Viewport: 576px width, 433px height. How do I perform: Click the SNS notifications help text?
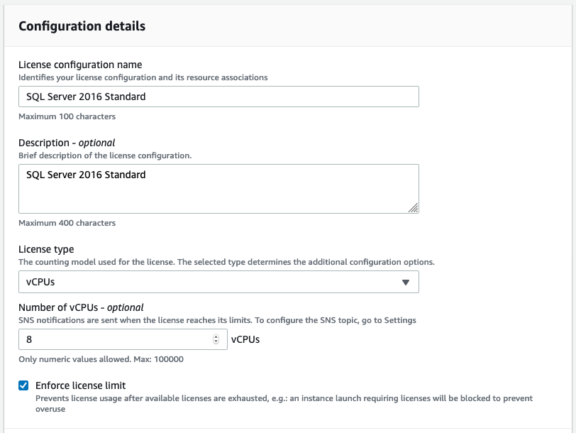coord(217,320)
